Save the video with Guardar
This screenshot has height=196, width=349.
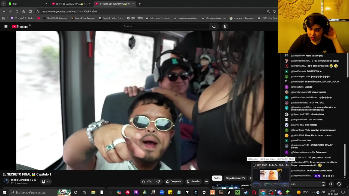(x=193, y=182)
